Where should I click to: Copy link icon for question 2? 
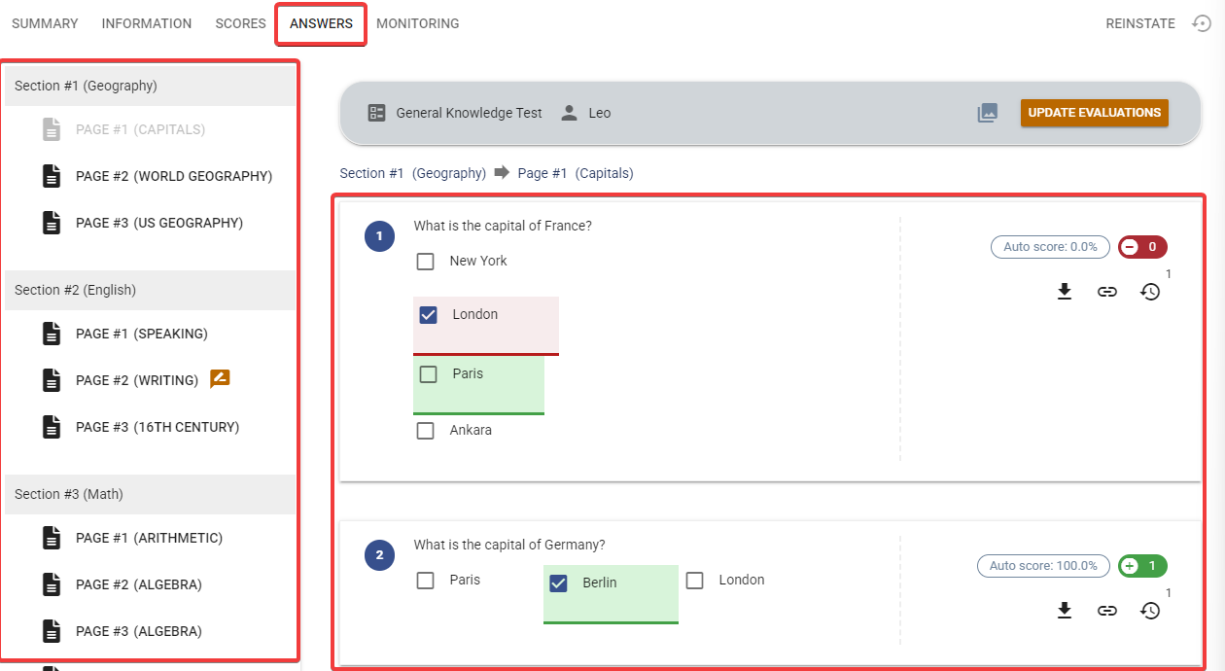(x=1107, y=610)
